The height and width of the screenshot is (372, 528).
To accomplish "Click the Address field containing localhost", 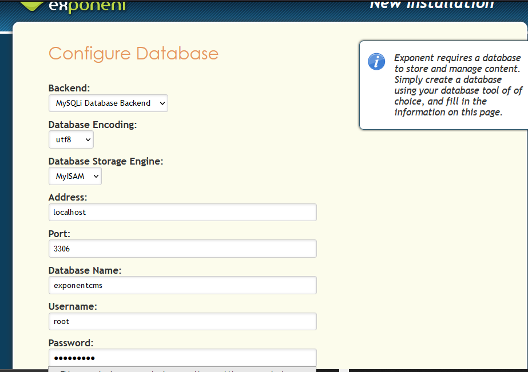I will pos(182,212).
